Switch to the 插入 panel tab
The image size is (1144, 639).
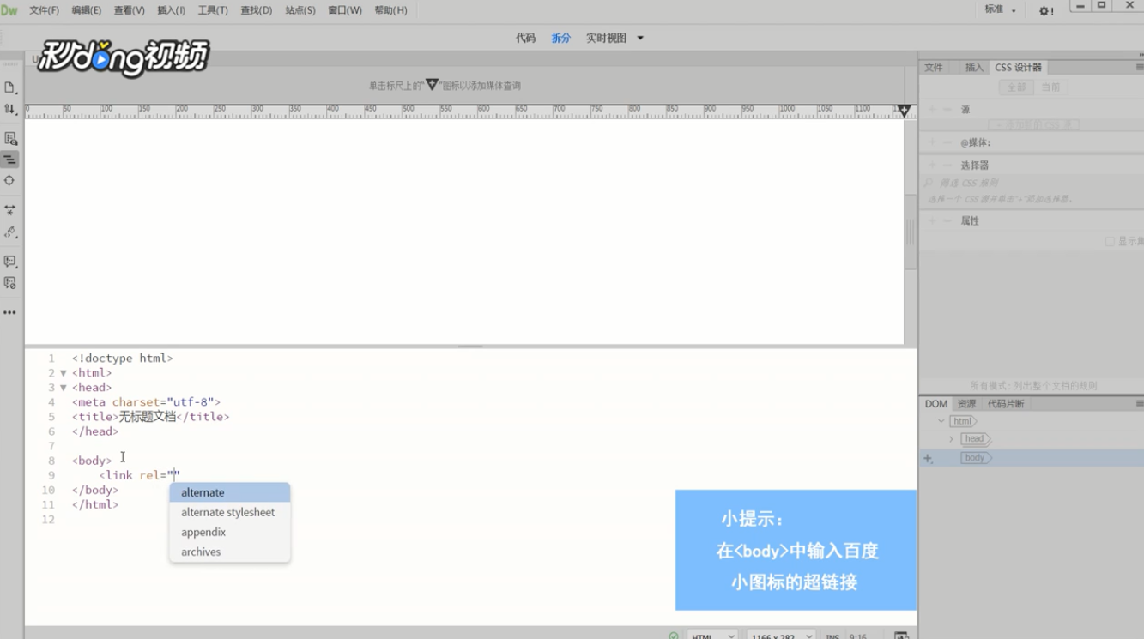[973, 68]
